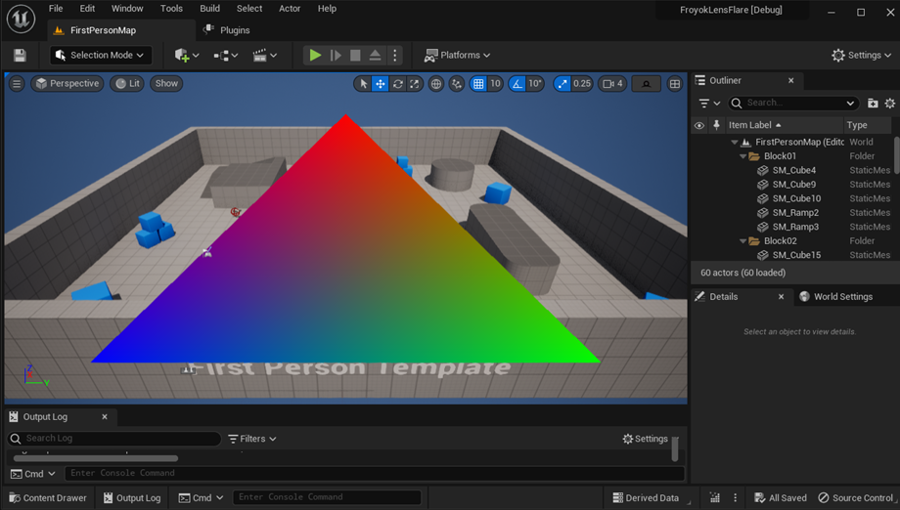Toggle rotation angle snapping

click(x=517, y=84)
